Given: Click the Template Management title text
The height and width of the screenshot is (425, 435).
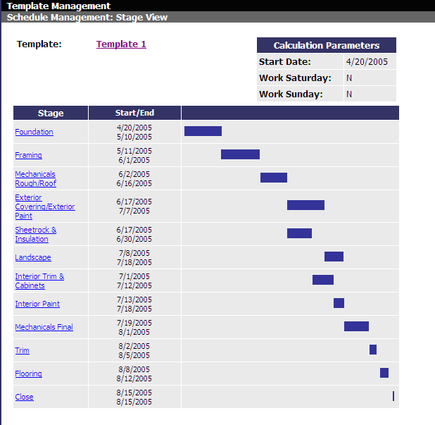Looking at the screenshot, I should pyautogui.click(x=58, y=6).
